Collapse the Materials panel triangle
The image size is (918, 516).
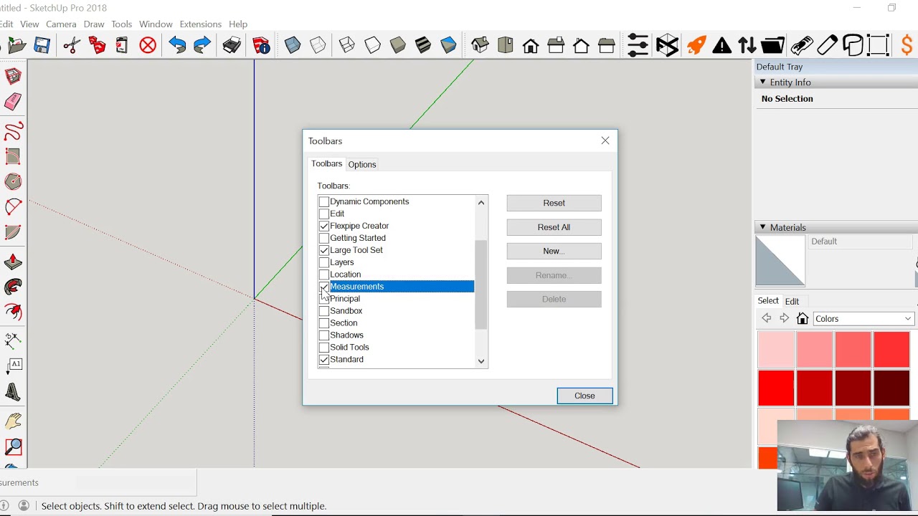(x=762, y=227)
